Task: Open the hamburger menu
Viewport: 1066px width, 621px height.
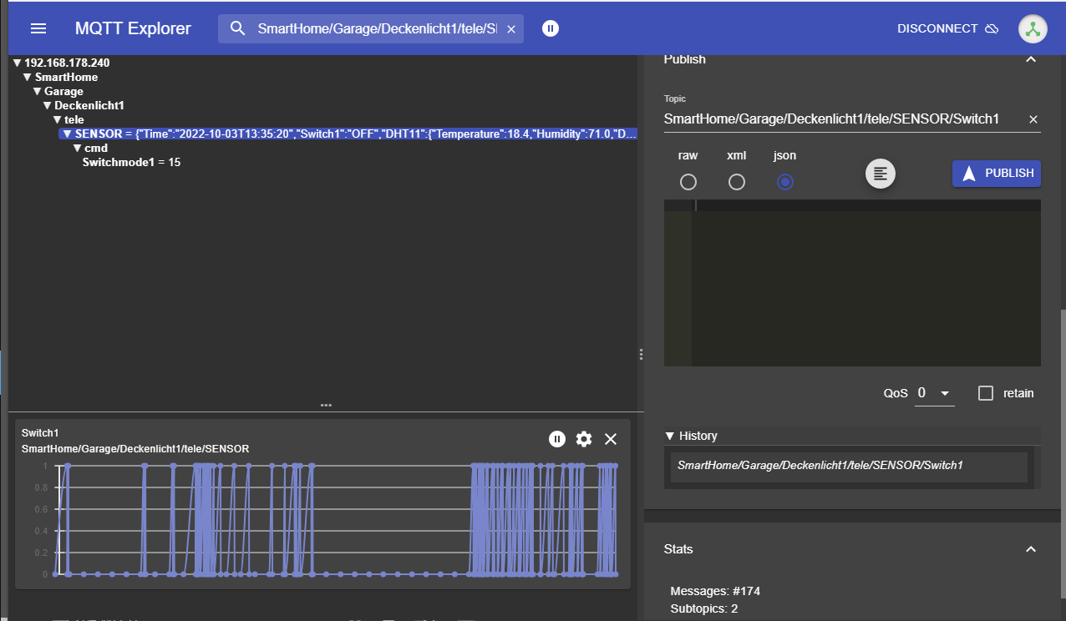Action: [x=38, y=28]
